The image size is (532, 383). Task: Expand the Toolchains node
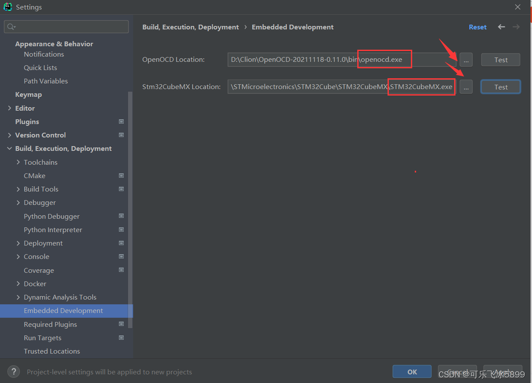tap(18, 162)
